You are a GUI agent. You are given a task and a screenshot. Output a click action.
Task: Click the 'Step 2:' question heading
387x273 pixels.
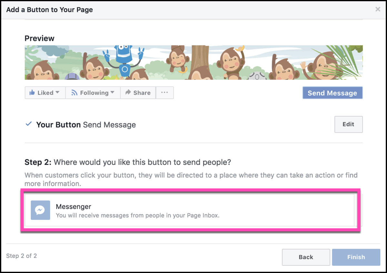pos(128,162)
